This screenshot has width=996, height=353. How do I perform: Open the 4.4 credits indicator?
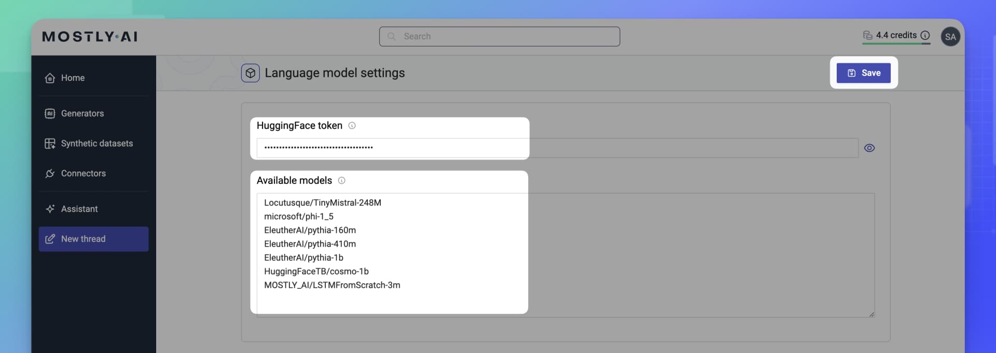point(896,35)
